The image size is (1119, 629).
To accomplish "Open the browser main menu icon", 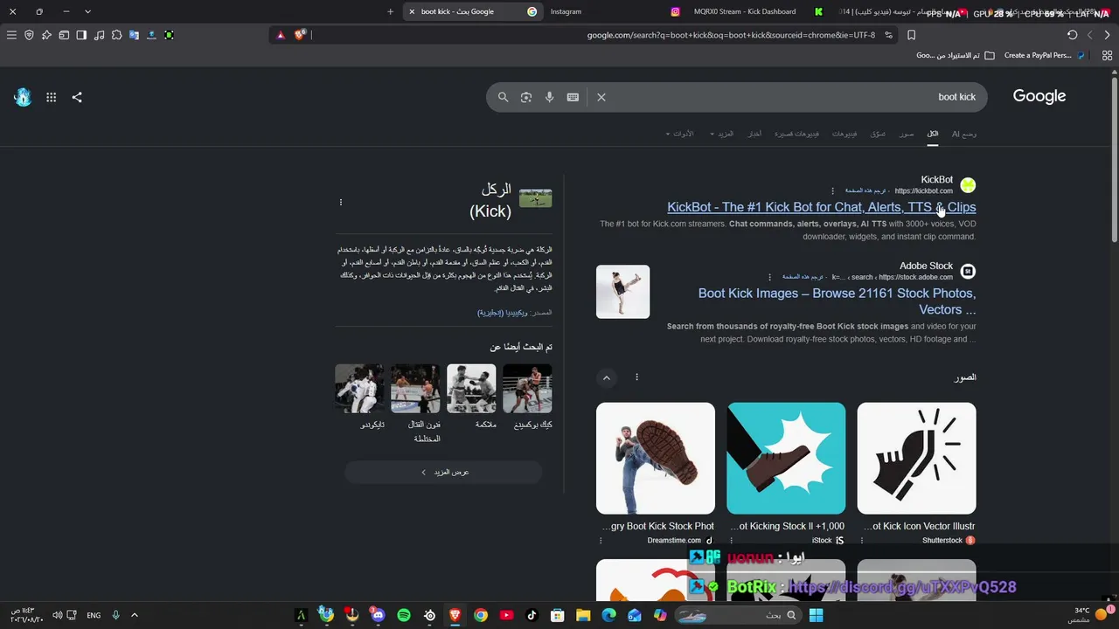I will pyautogui.click(x=11, y=35).
